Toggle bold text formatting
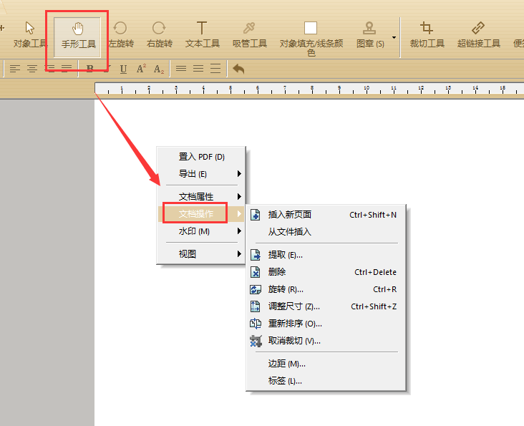 click(89, 69)
